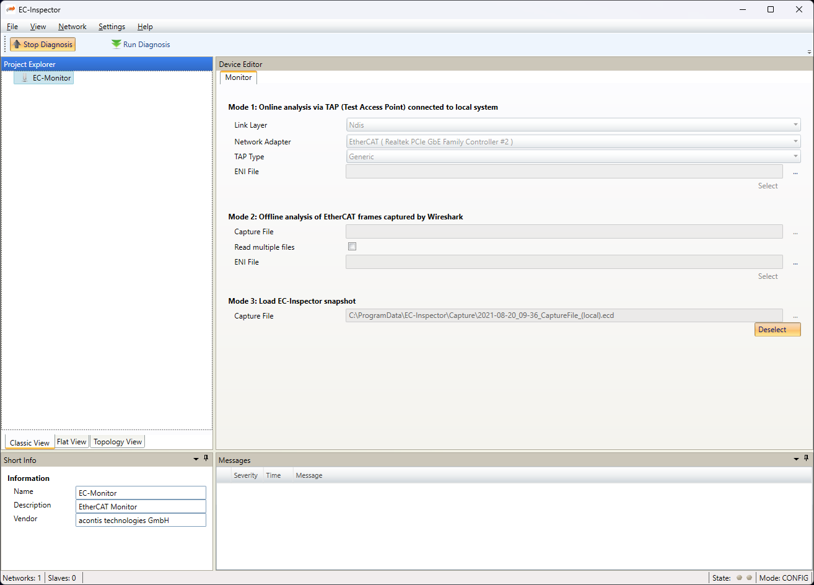Select the EC-Monitor node in Project Explorer
This screenshot has height=585, width=814.
coord(51,78)
